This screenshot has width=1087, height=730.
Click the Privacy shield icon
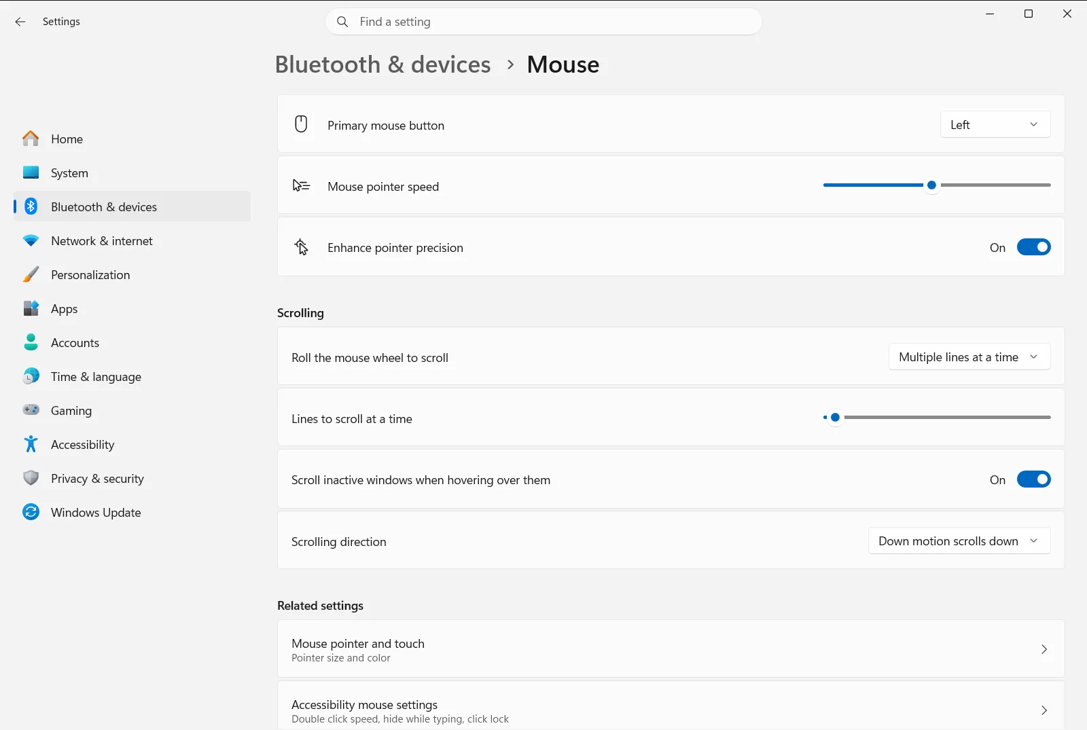click(31, 478)
